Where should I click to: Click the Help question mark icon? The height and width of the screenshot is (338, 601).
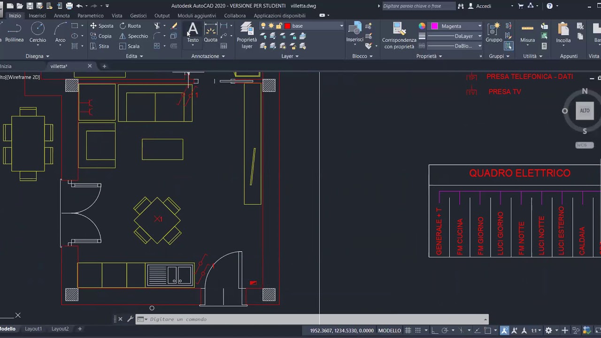point(550,6)
